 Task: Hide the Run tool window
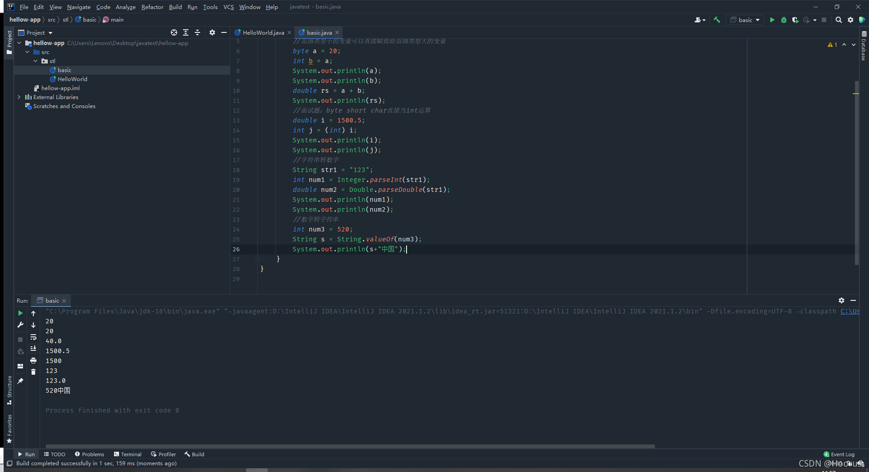pos(853,300)
